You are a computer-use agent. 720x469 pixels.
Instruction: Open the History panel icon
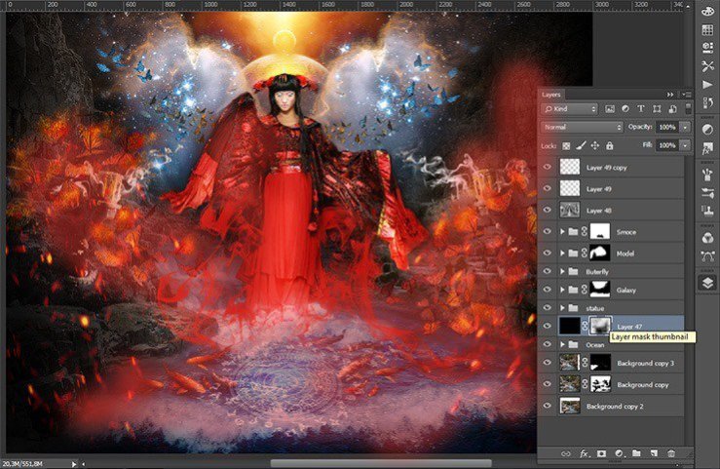[707, 103]
